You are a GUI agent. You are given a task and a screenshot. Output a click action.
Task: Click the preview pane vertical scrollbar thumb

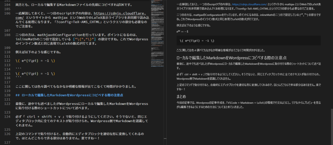pos(332,127)
